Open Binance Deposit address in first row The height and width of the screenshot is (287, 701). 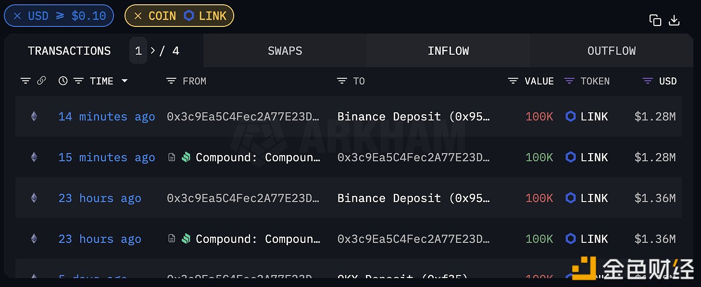point(413,117)
